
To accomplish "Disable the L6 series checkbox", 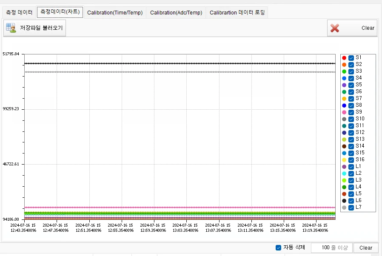I will (x=351, y=201).
